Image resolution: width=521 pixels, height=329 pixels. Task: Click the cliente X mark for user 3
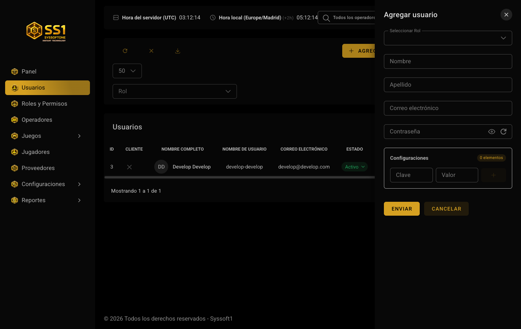tap(129, 167)
